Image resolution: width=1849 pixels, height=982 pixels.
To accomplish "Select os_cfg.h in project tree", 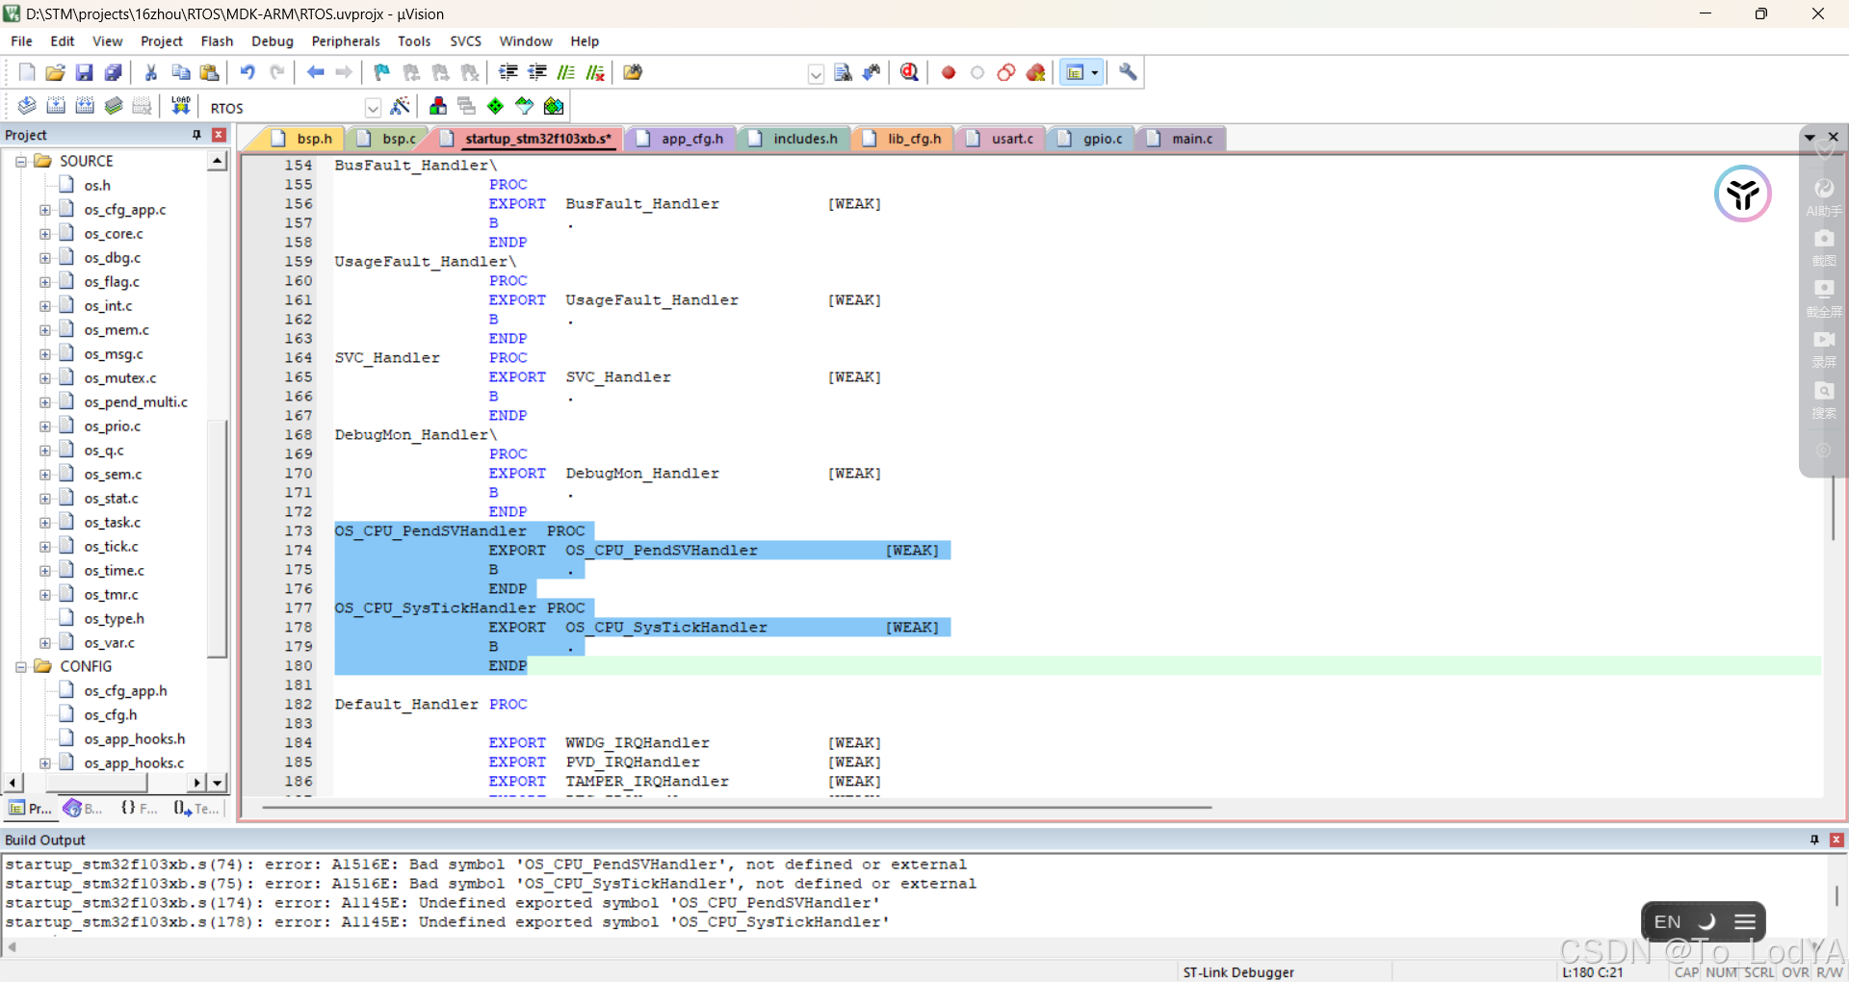I will click(110, 715).
